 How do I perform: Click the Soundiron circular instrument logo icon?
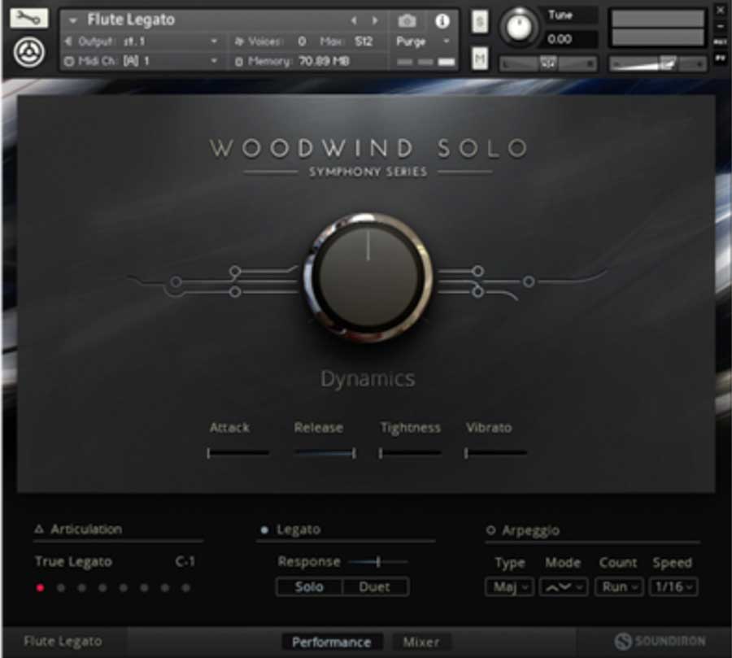[x=29, y=53]
